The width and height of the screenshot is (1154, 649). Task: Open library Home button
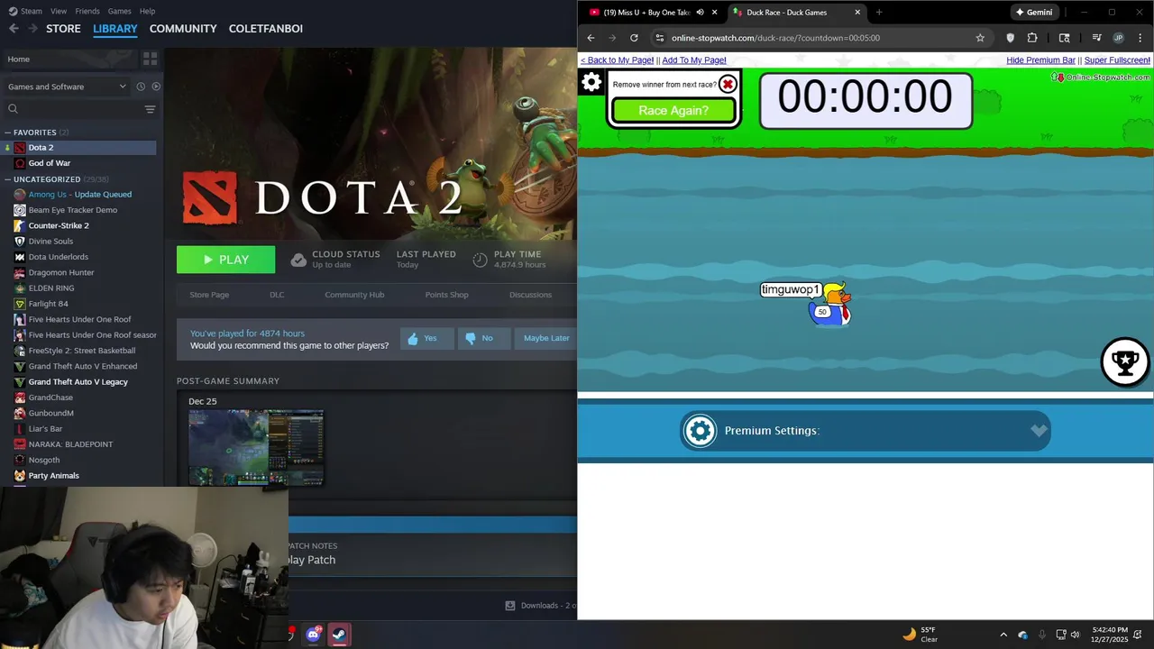[x=69, y=59]
